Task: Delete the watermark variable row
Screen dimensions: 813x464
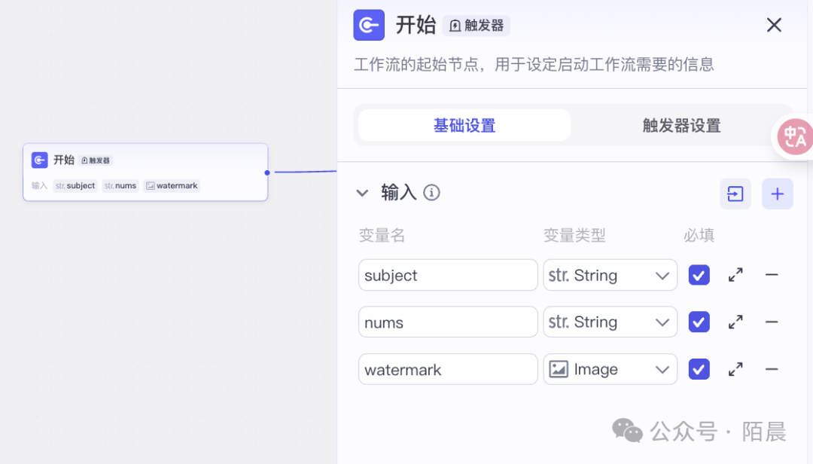Action: point(772,369)
